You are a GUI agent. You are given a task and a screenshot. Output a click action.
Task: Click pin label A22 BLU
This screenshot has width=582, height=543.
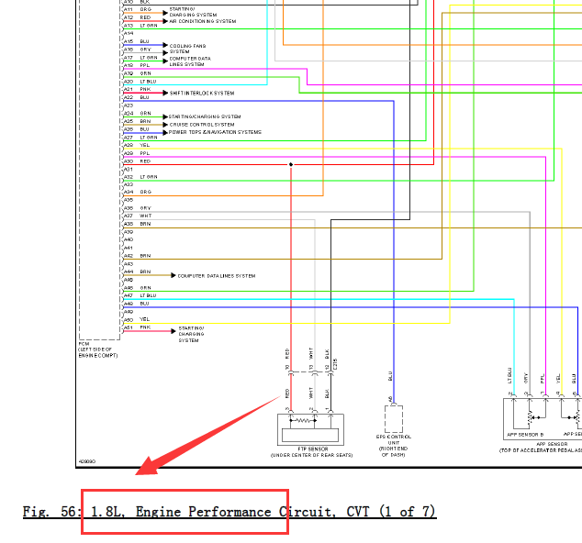click(x=136, y=97)
